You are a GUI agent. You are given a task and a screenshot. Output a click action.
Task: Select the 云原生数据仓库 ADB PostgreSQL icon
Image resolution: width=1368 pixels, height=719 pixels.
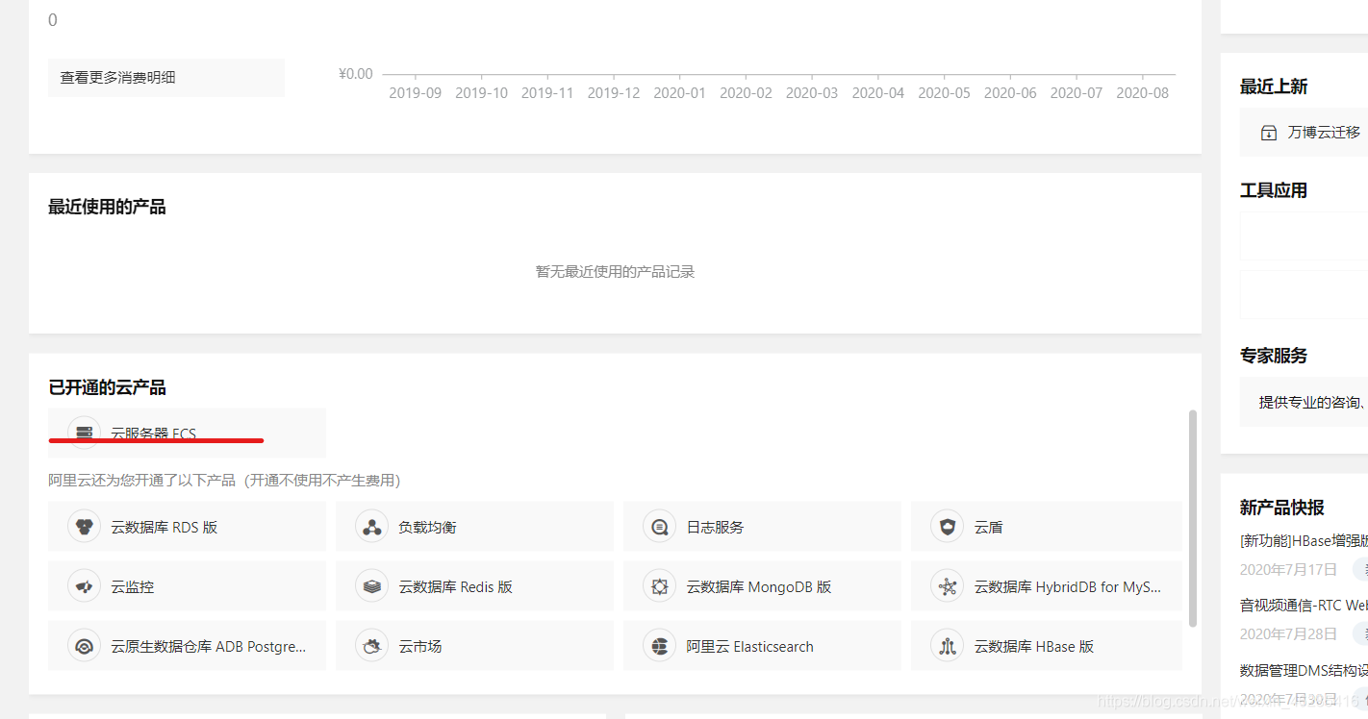tap(84, 646)
